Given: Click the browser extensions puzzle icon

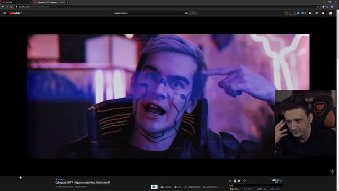Looking at the screenshot, I should coord(324,7).
